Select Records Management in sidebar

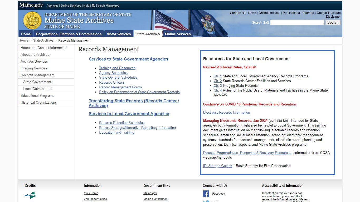click(46, 75)
